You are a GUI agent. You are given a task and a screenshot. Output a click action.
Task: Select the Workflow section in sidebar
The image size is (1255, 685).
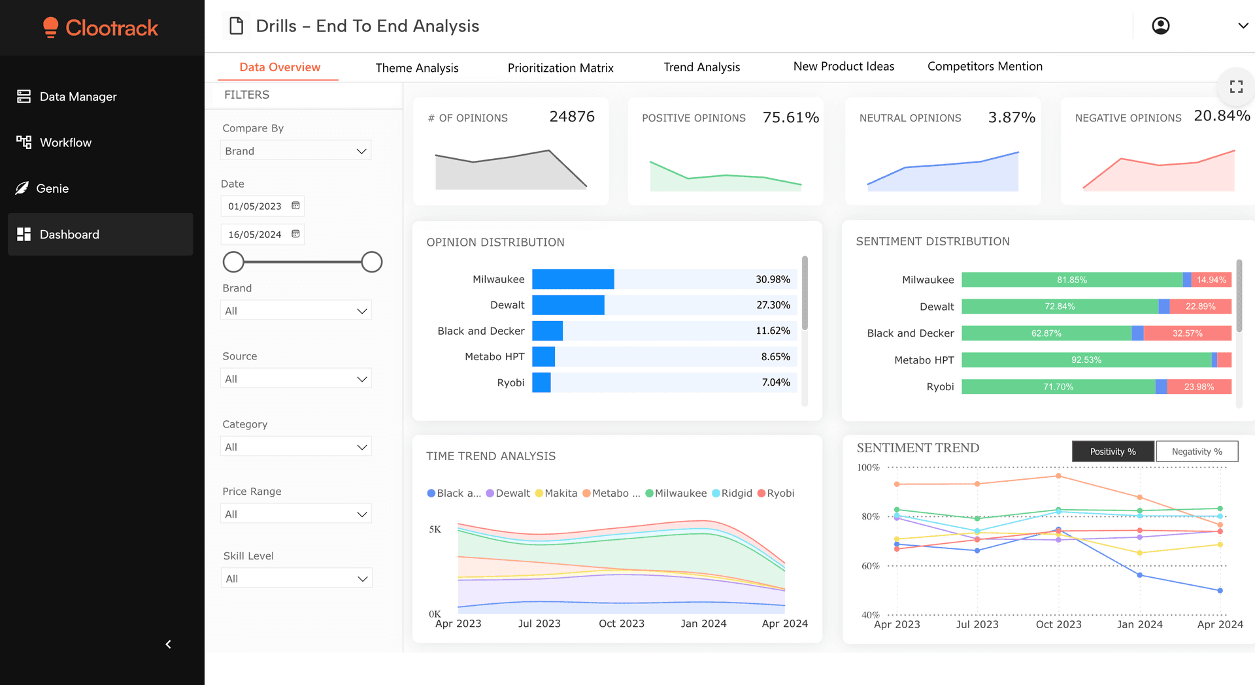click(x=65, y=142)
